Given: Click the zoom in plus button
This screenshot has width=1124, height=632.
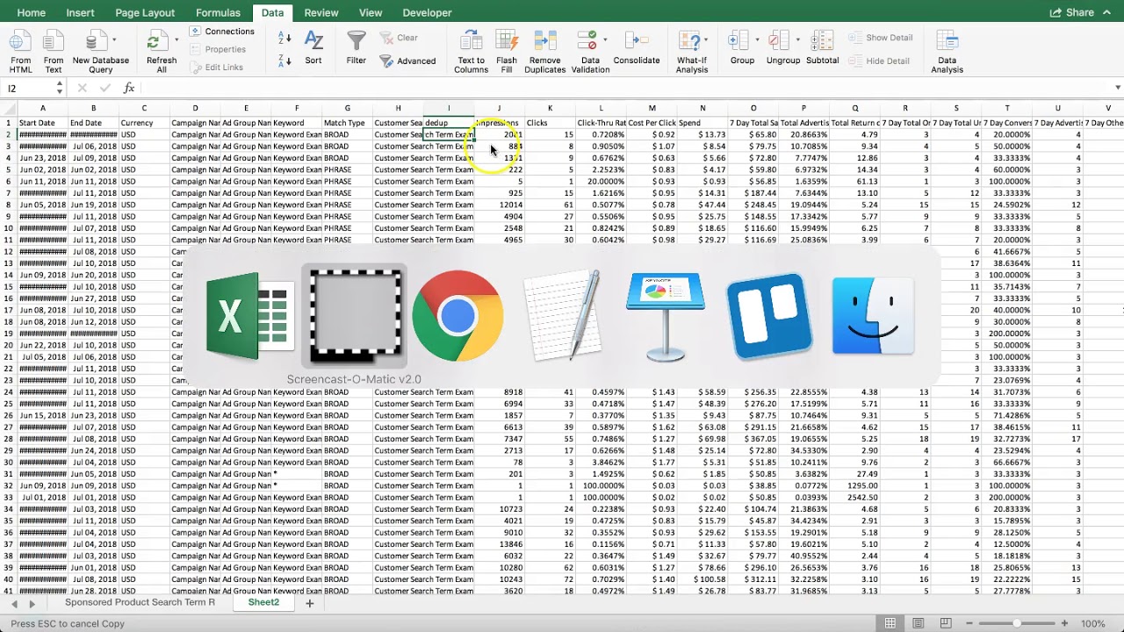Looking at the screenshot, I should point(1065,623).
